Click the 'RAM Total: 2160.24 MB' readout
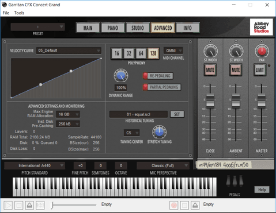Viewport: 276px width, 213px height. click(x=30, y=137)
